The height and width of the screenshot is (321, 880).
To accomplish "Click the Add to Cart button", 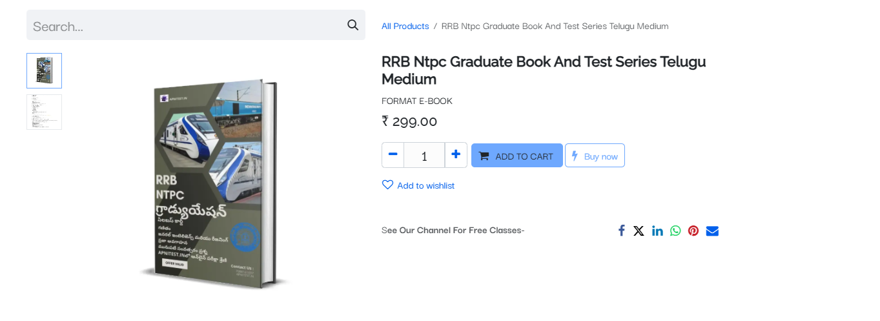I will click(517, 156).
